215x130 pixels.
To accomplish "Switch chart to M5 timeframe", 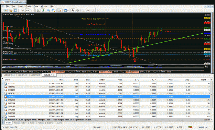I will (x=23, y=10).
